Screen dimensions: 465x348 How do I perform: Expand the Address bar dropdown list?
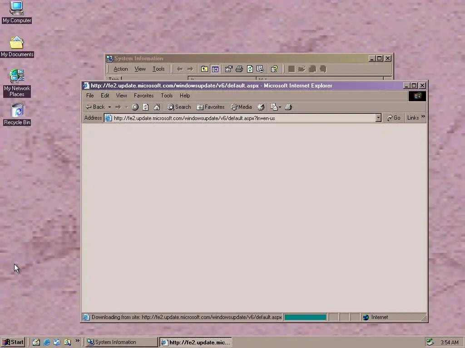click(x=378, y=118)
